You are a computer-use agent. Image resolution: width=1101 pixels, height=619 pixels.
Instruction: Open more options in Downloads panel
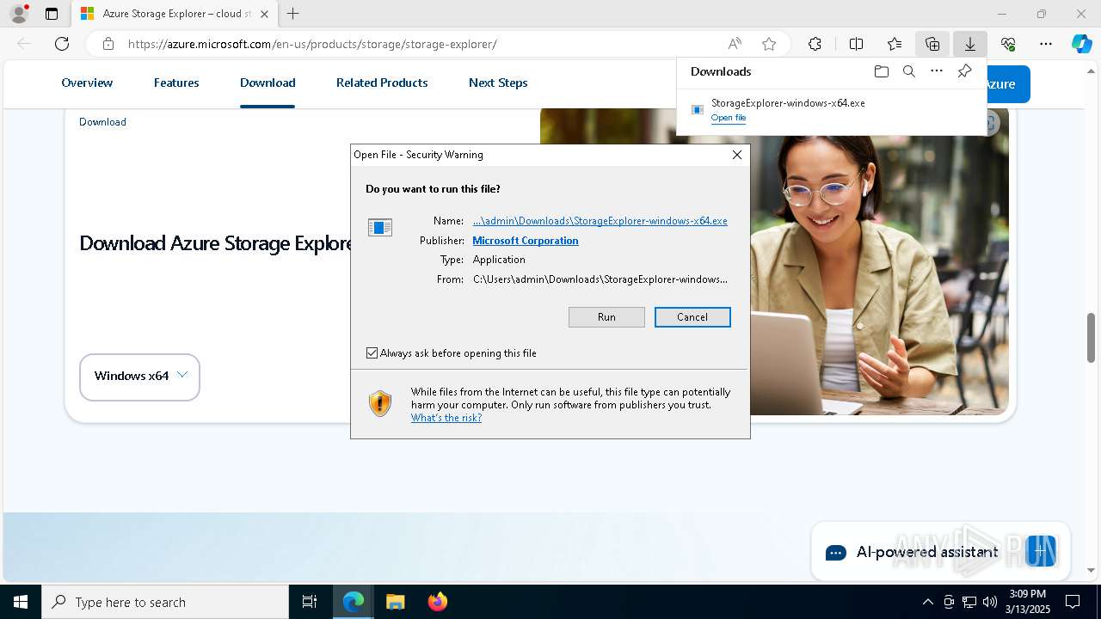pos(937,71)
